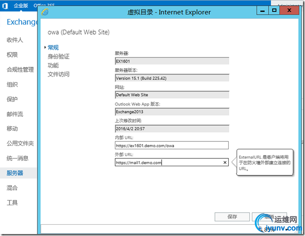The image size is (305, 236).
Task: Click the 企业版 enterprise tab in header
Action: [x=21, y=6]
